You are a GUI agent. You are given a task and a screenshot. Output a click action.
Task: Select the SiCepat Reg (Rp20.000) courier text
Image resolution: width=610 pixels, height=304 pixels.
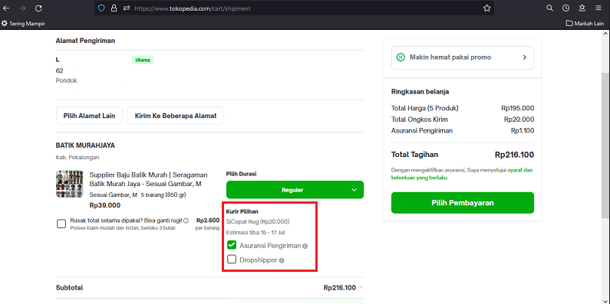point(258,222)
